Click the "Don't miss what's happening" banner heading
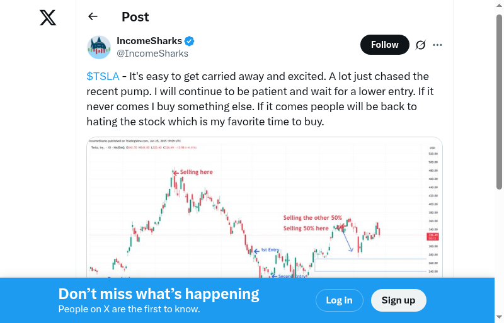Viewport: 504px width, 323px height. tap(159, 294)
